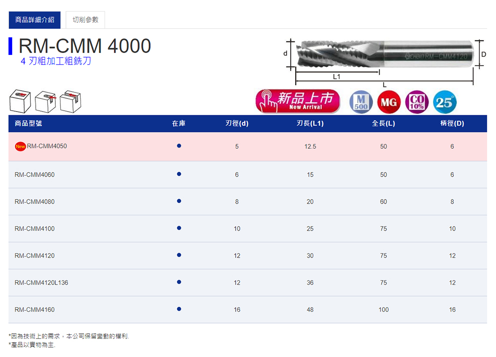This screenshot has width=496, height=357.
Task: Click the 柄徑(D) column header
Action: click(x=452, y=124)
